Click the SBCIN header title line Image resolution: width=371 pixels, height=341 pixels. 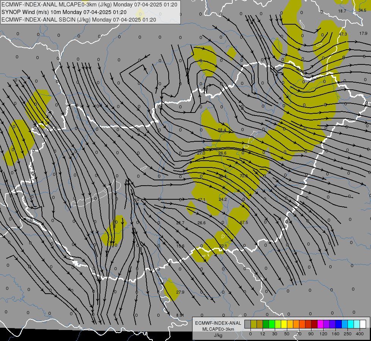click(x=79, y=20)
